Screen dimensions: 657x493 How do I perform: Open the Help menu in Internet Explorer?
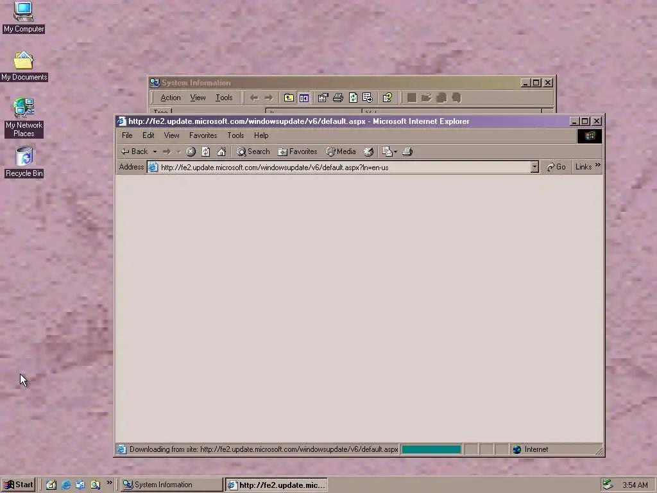(261, 135)
